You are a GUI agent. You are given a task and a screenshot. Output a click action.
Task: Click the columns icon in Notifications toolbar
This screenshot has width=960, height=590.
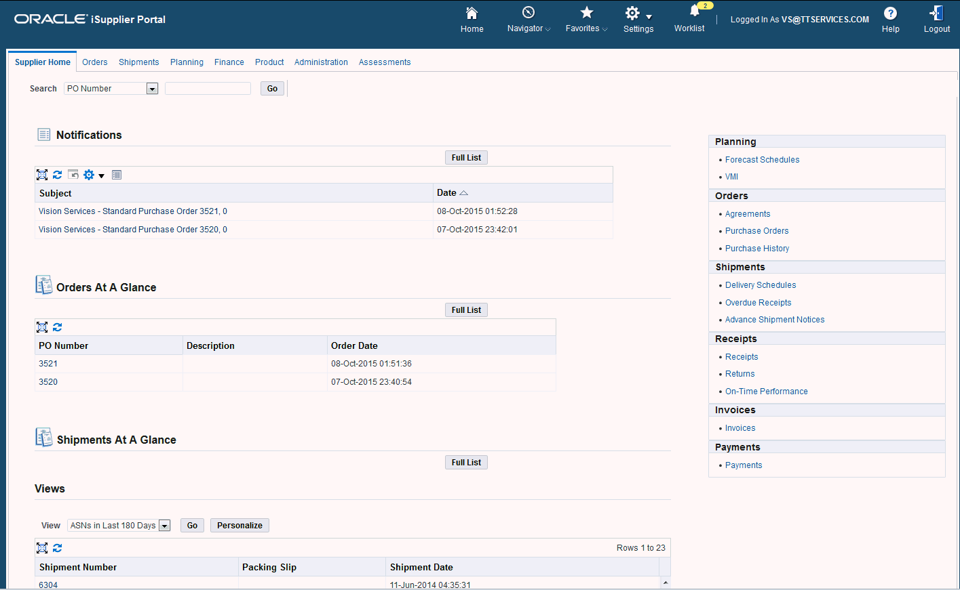(117, 175)
